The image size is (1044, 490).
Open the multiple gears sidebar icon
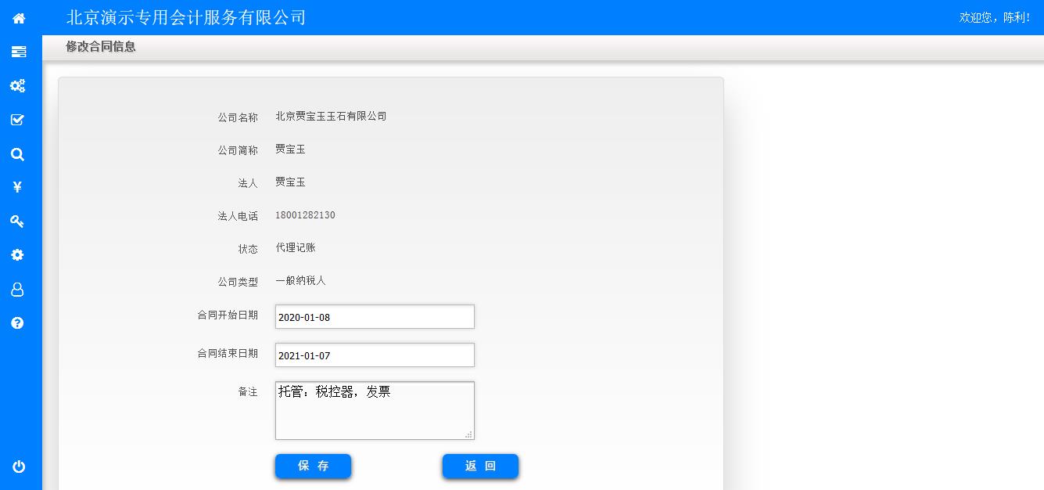17,86
